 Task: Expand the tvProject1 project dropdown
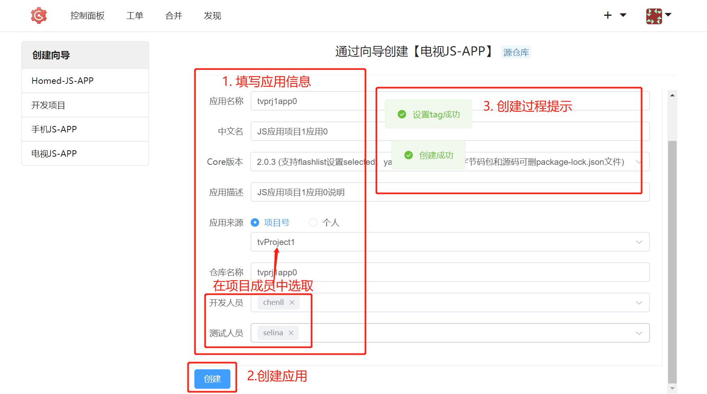(x=639, y=242)
